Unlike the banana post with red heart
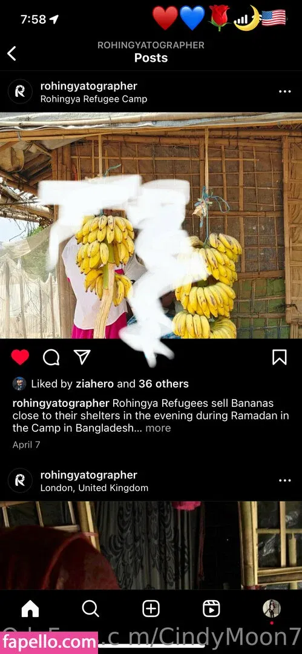Viewport: 302px width, 654px height. [20, 357]
